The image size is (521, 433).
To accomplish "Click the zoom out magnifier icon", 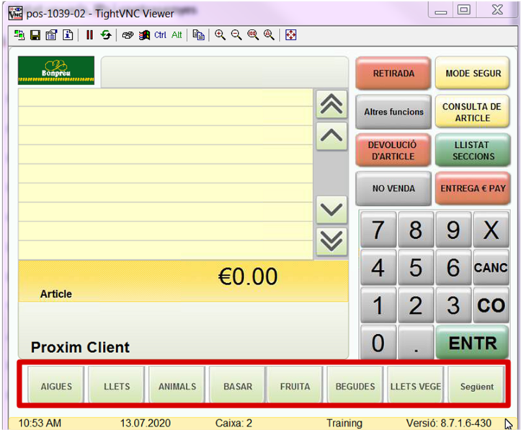I will pyautogui.click(x=236, y=35).
